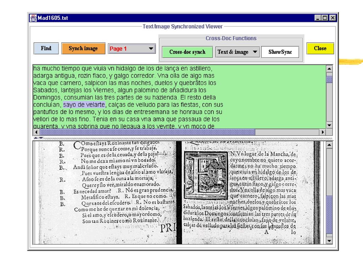Expand the Text & image dropdown

pyautogui.click(x=237, y=52)
